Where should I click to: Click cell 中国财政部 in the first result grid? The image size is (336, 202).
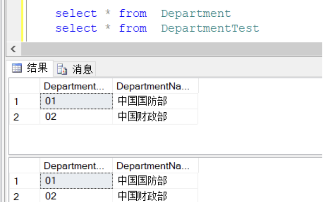[x=155, y=117]
